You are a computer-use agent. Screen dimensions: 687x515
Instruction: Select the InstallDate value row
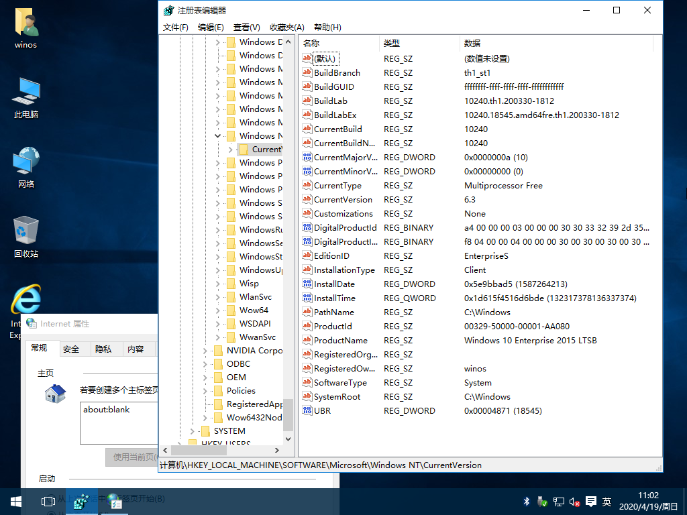478,284
